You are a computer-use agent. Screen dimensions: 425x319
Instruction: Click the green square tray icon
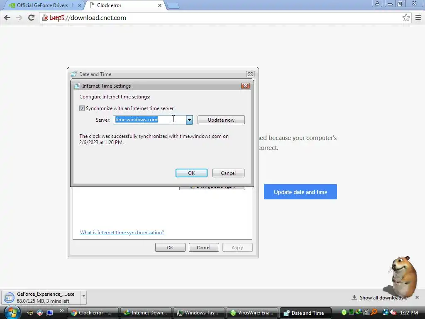click(x=352, y=312)
